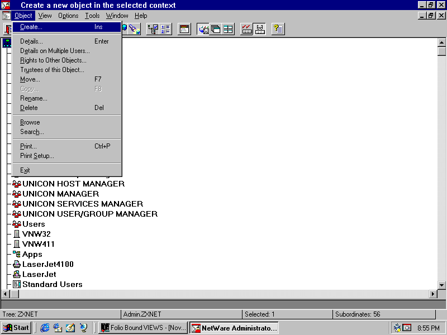The width and height of the screenshot is (447, 335).
Task: Choose Create... from the Object menu
Action: pyautogui.click(x=67, y=27)
